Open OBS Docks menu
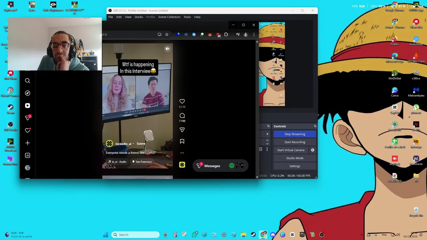This screenshot has width=427, height=240. pos(139,17)
